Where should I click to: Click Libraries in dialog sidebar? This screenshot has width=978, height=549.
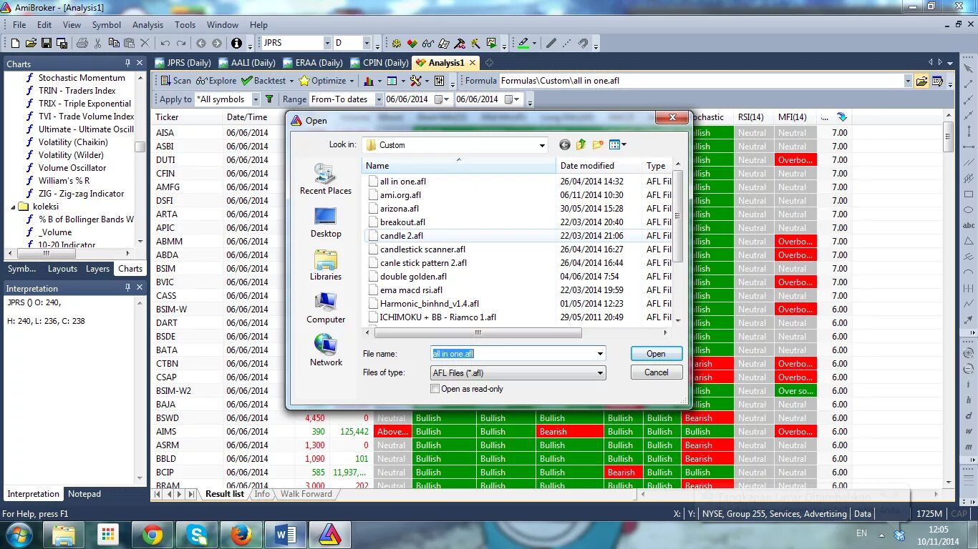coord(326,265)
